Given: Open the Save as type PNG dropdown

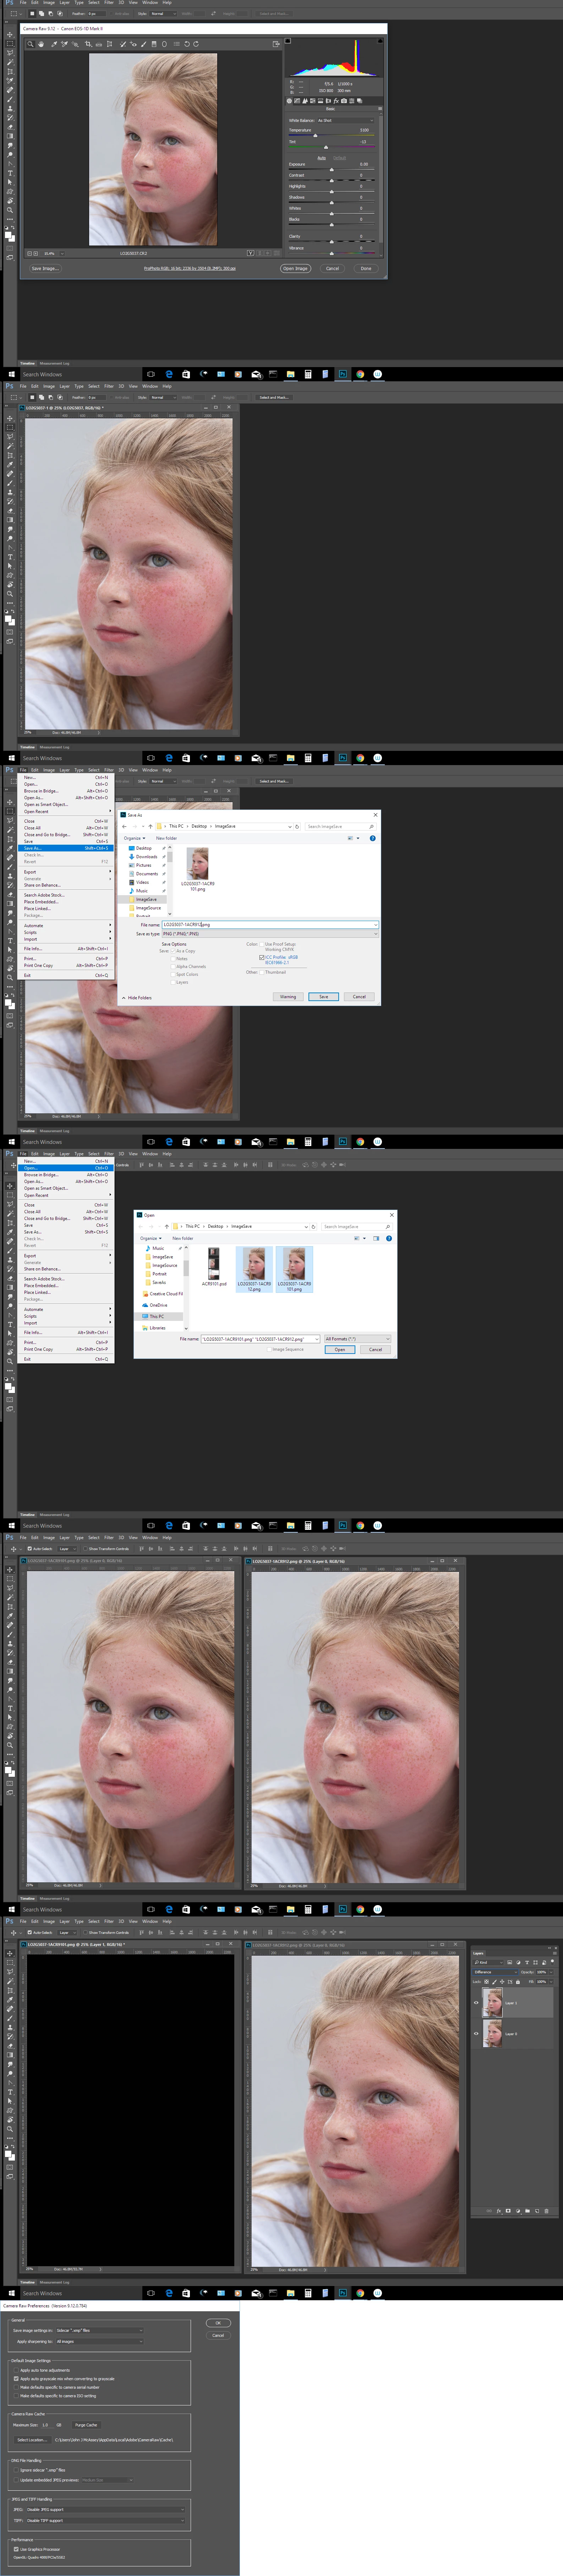Looking at the screenshot, I should [x=270, y=934].
